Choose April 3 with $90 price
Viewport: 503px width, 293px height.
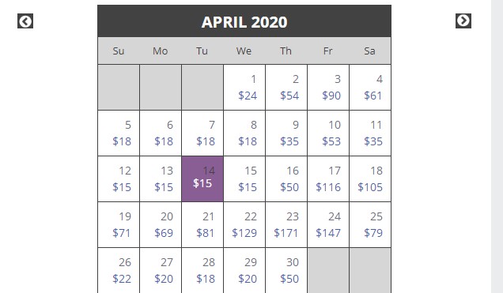[x=328, y=87]
